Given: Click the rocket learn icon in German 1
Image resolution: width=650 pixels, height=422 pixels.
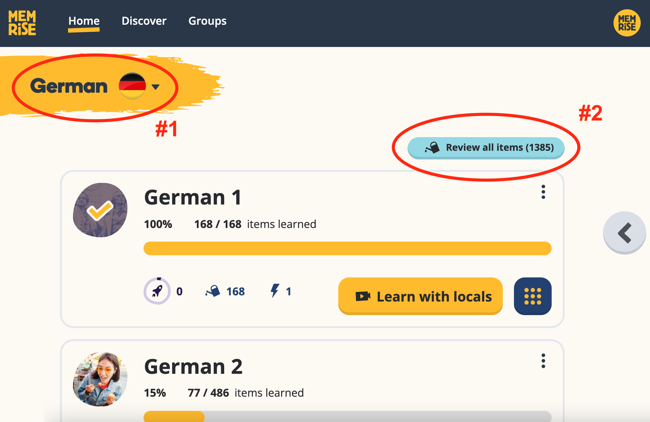Looking at the screenshot, I should point(157,291).
